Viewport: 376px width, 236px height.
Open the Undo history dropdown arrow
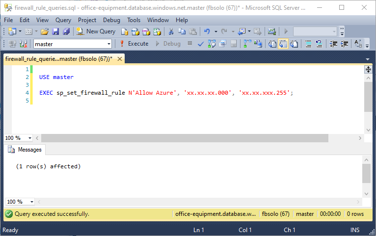coord(216,31)
